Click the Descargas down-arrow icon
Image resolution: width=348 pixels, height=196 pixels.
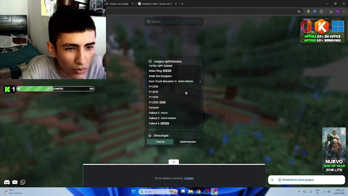coord(150,135)
